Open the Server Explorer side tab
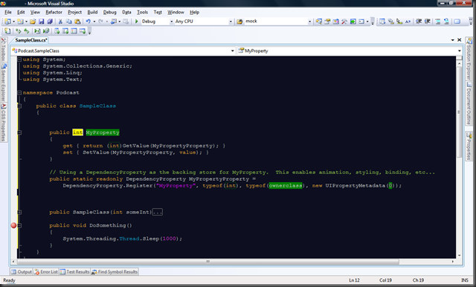Viewport: 476px width, 287px height. coord(3,83)
